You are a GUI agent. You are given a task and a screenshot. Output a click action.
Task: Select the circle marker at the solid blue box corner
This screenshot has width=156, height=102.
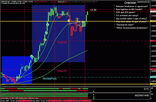tap(32, 56)
